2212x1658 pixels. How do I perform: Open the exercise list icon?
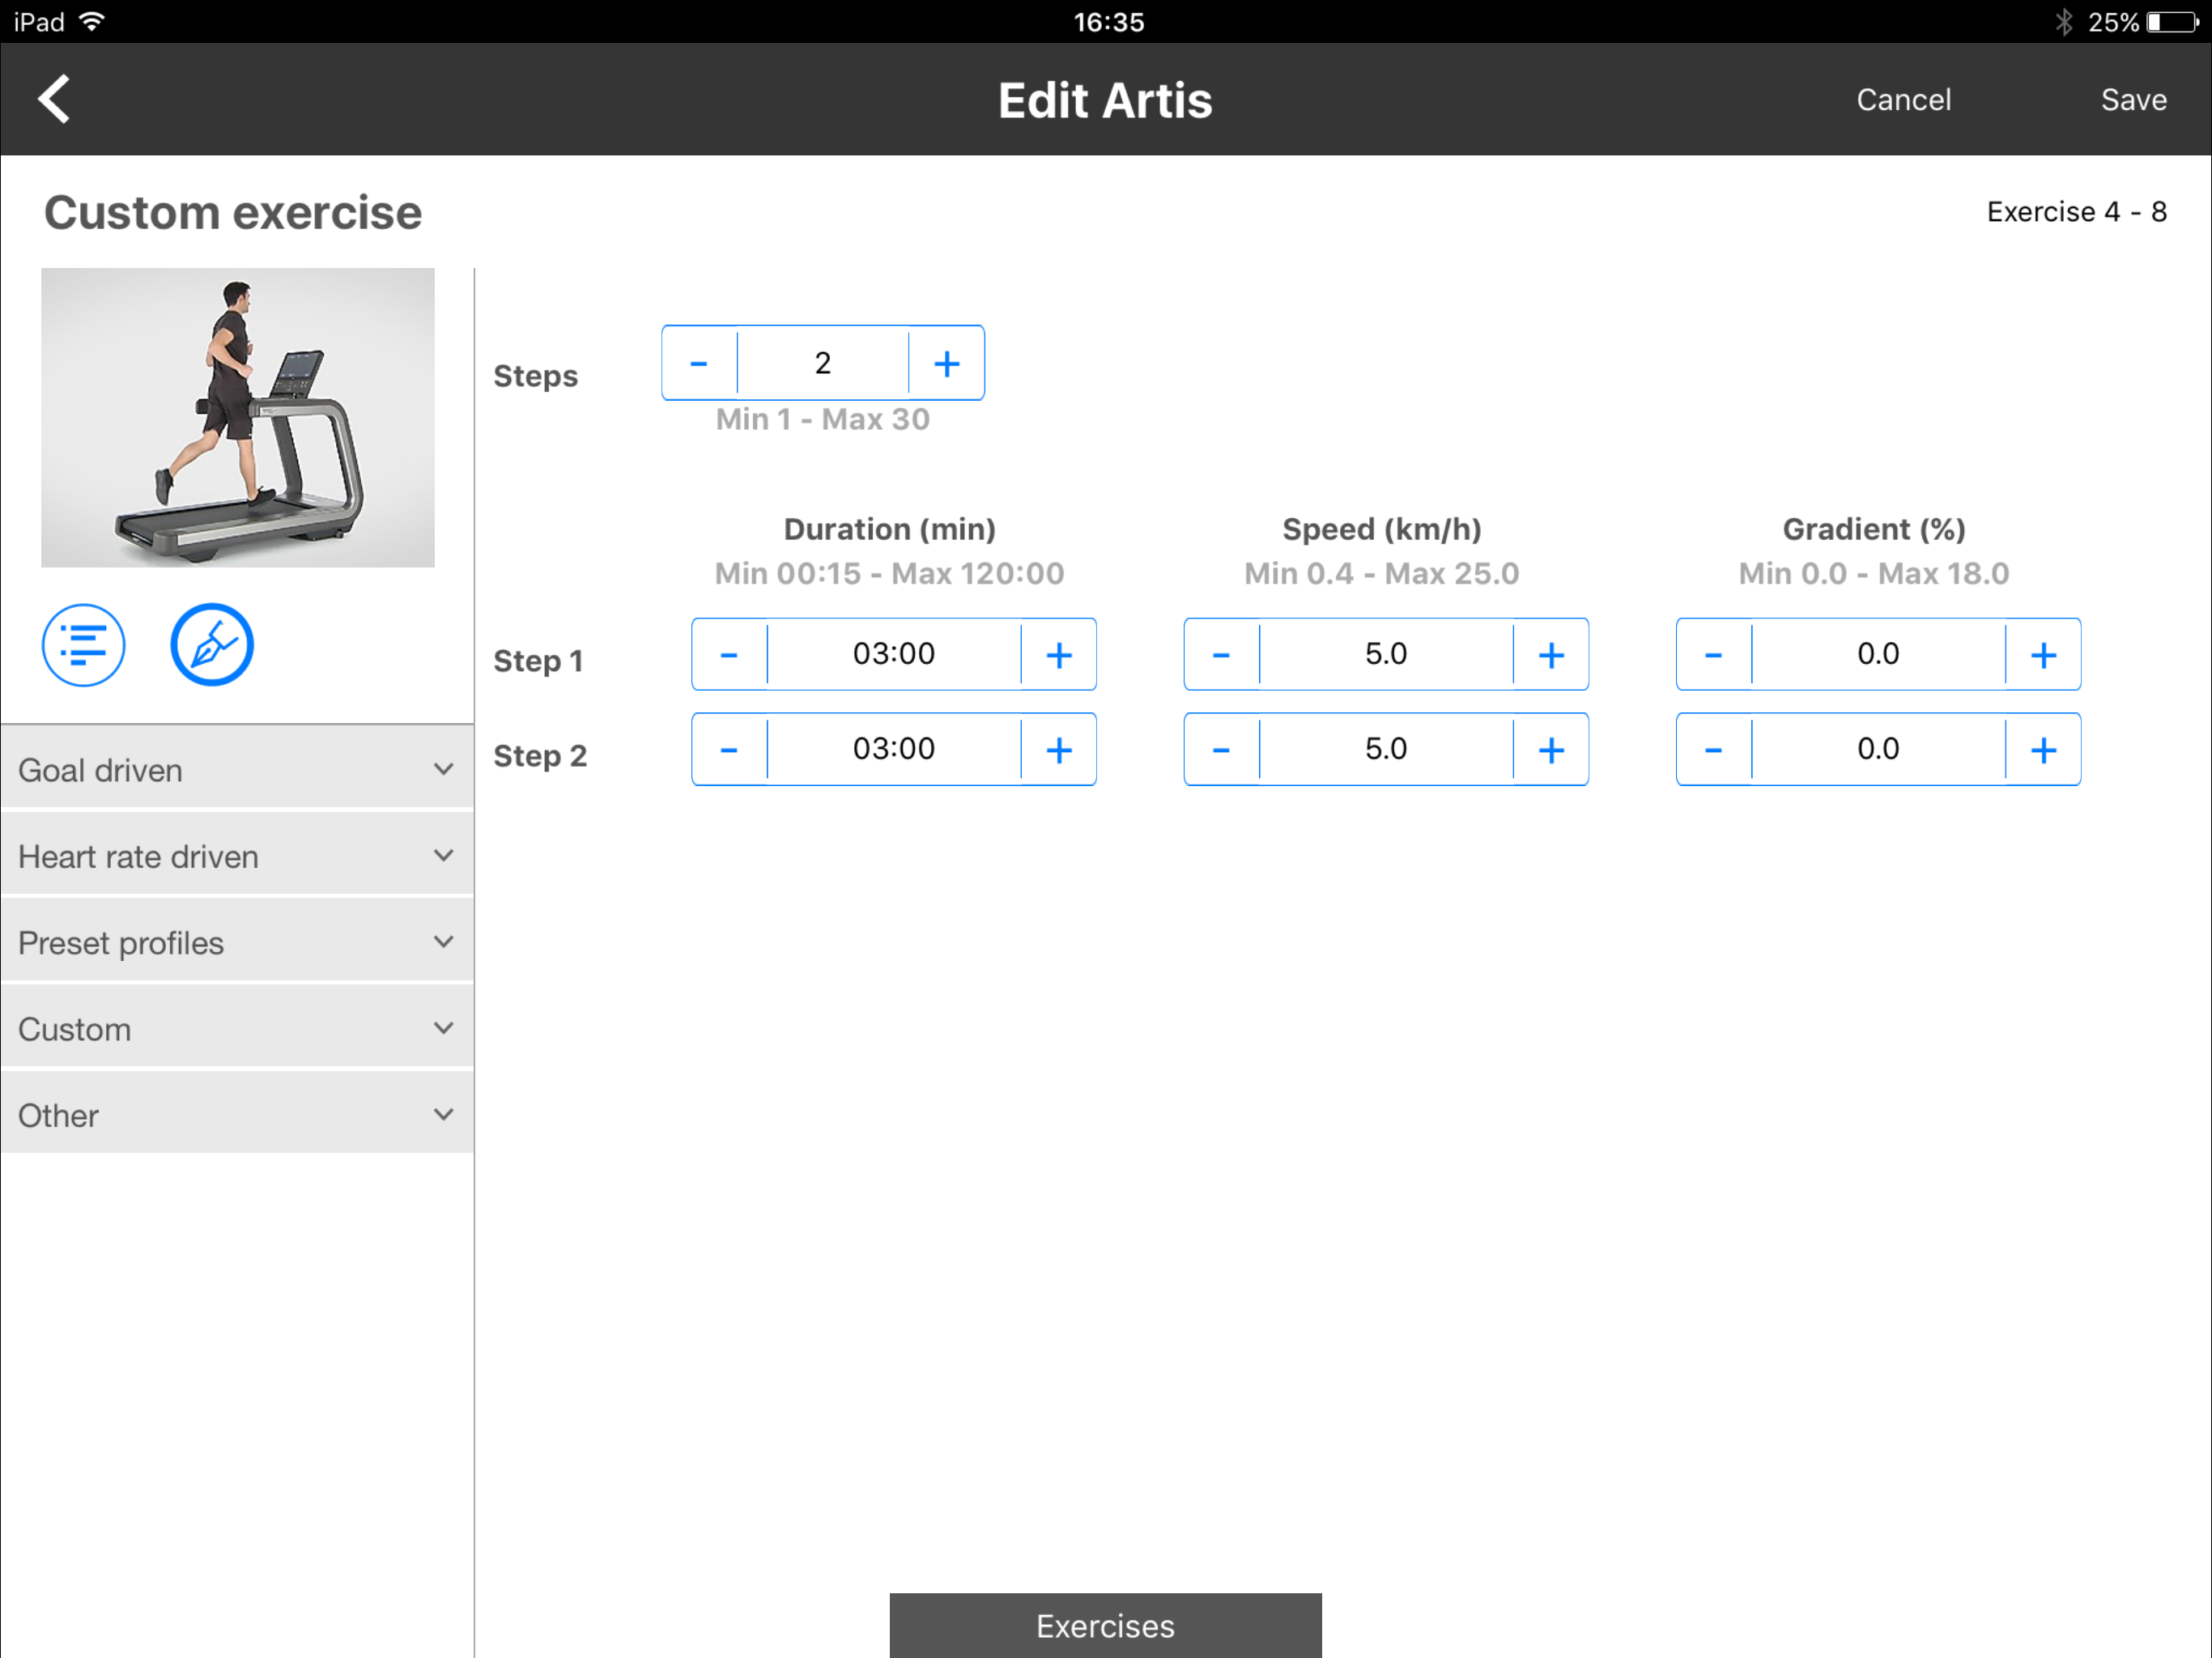pyautogui.click(x=83, y=645)
